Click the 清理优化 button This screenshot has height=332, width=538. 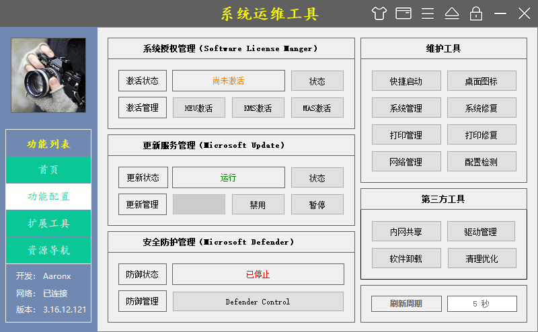point(481,258)
